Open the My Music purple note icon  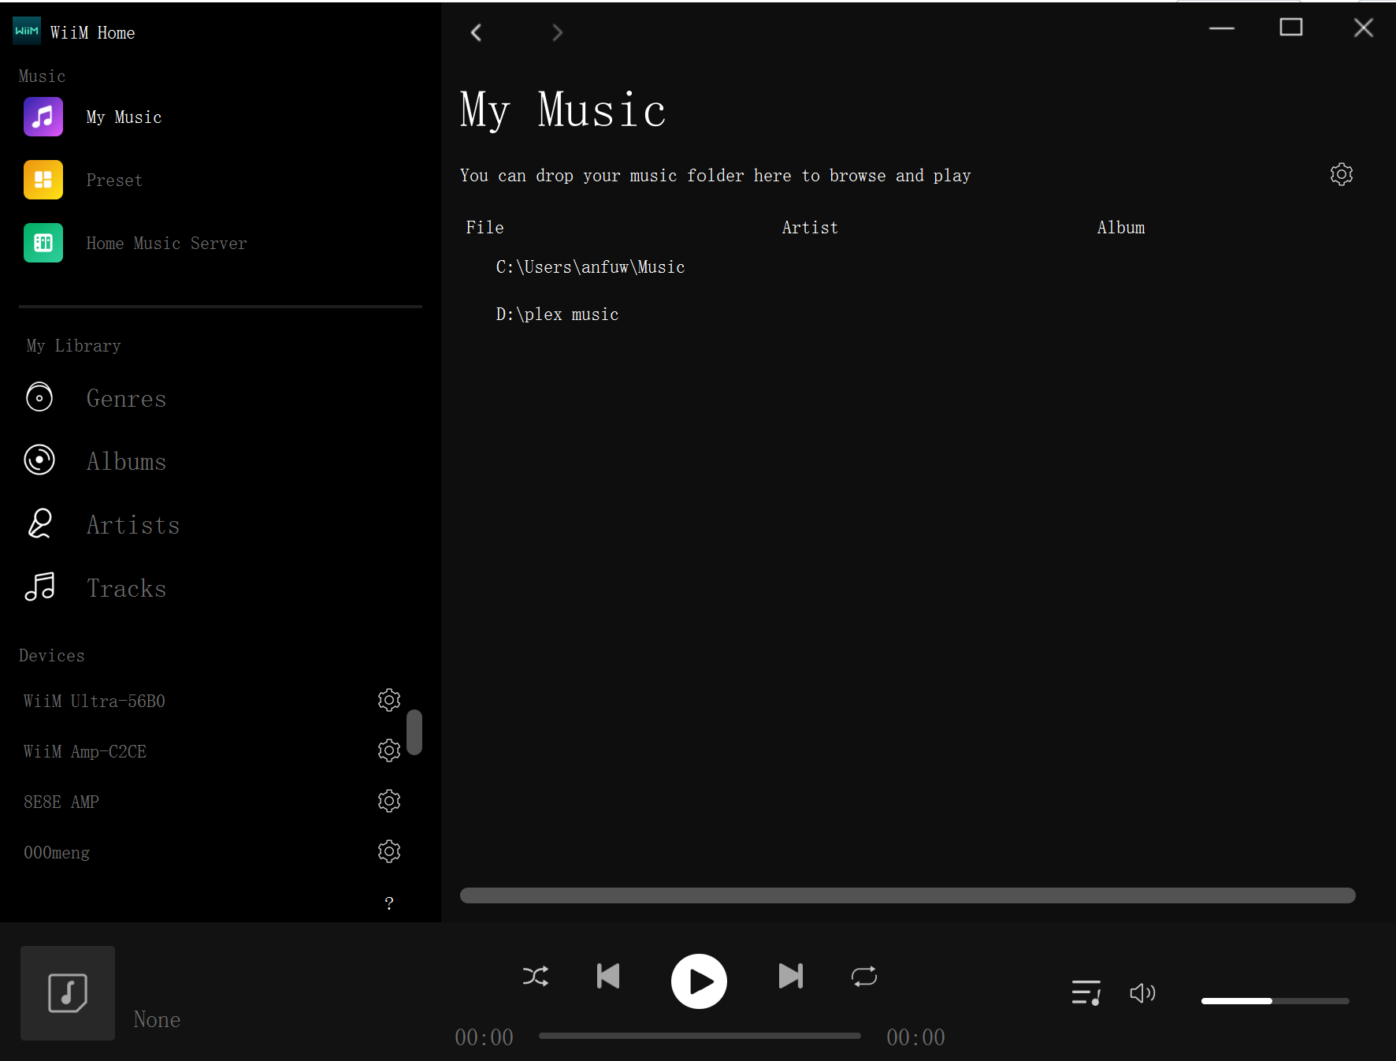point(43,117)
